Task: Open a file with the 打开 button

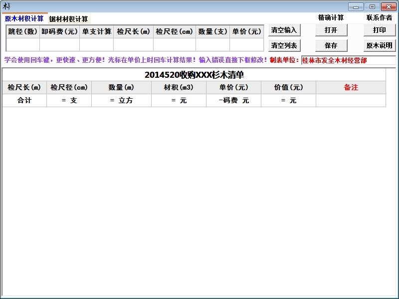Action: point(331,30)
